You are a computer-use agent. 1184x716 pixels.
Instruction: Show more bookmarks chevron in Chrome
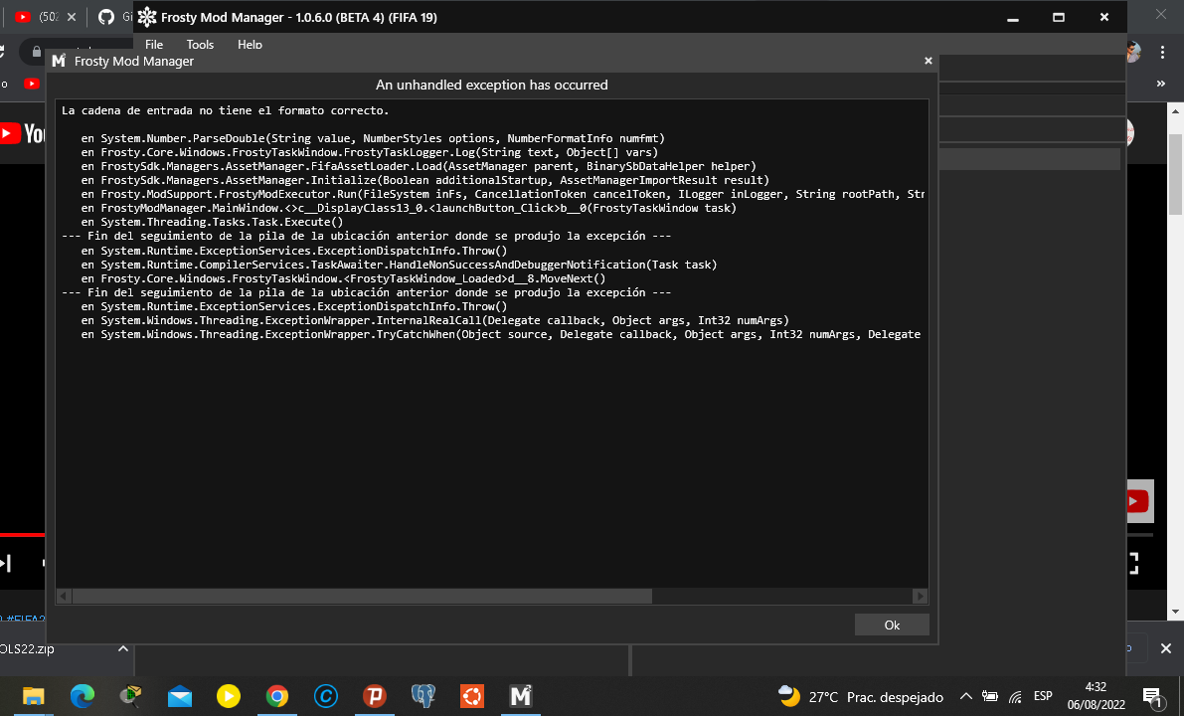(x=1160, y=84)
